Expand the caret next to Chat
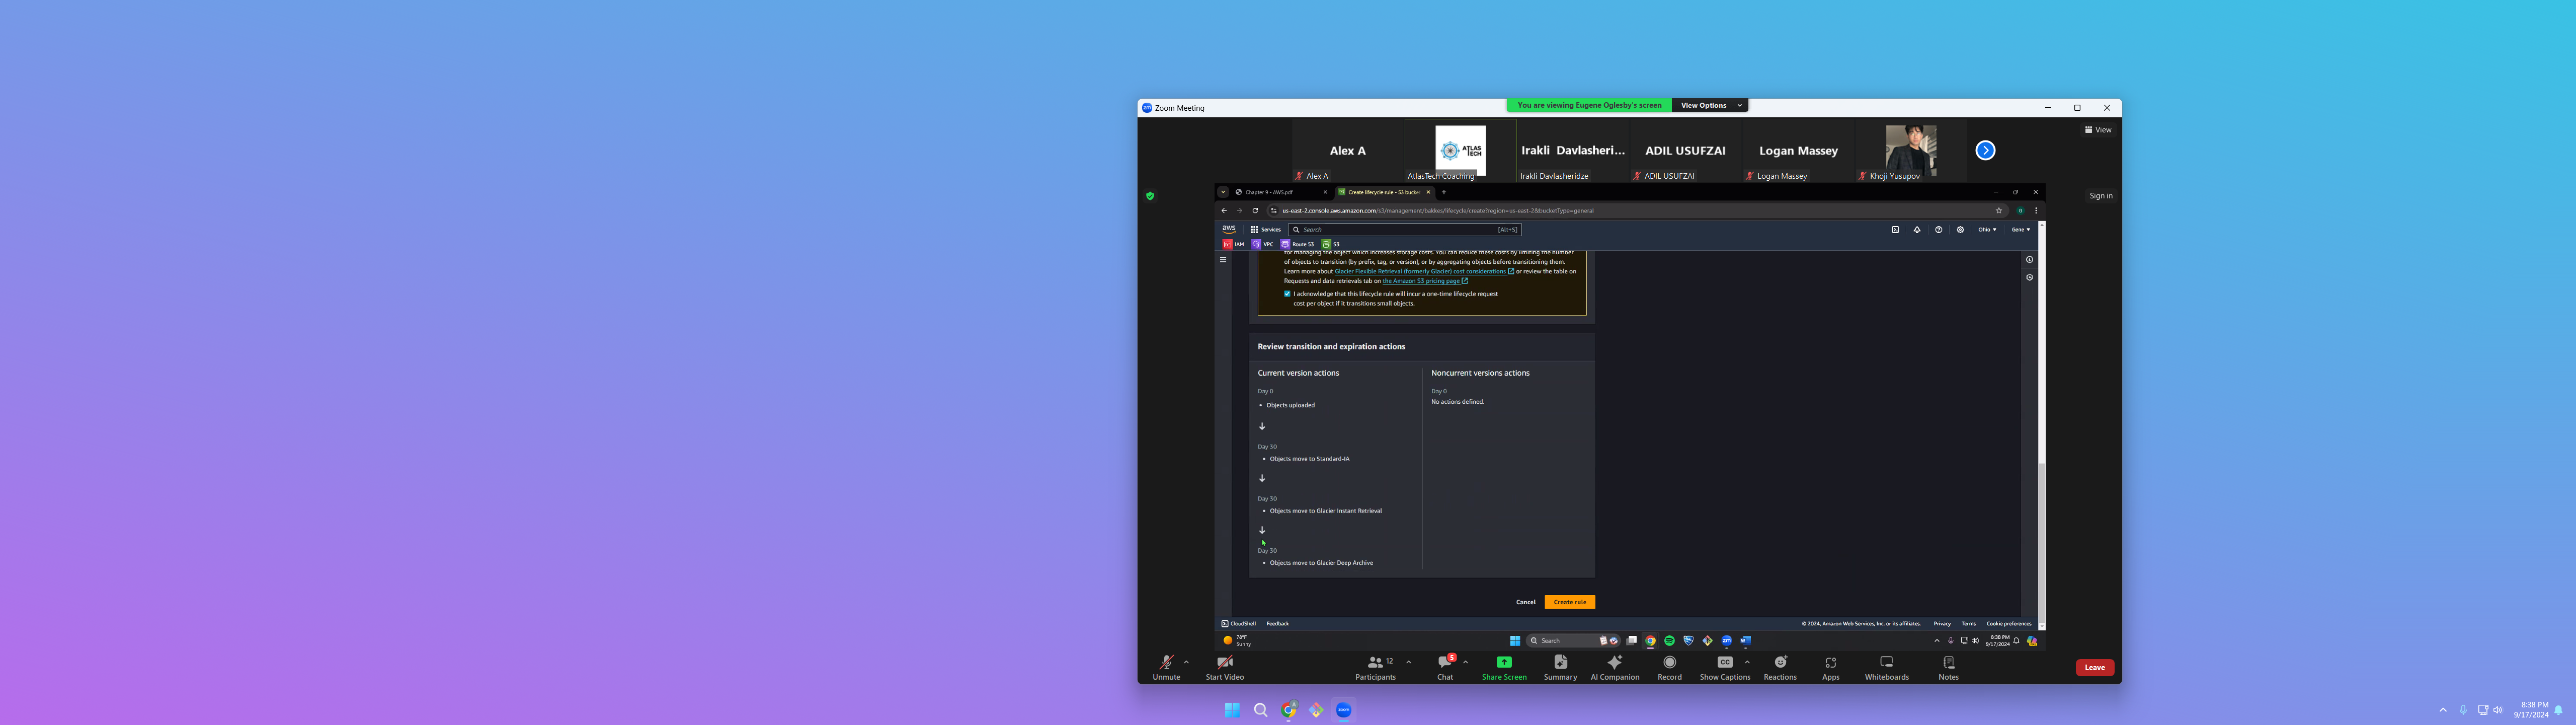The height and width of the screenshot is (725, 2576). (x=1465, y=662)
